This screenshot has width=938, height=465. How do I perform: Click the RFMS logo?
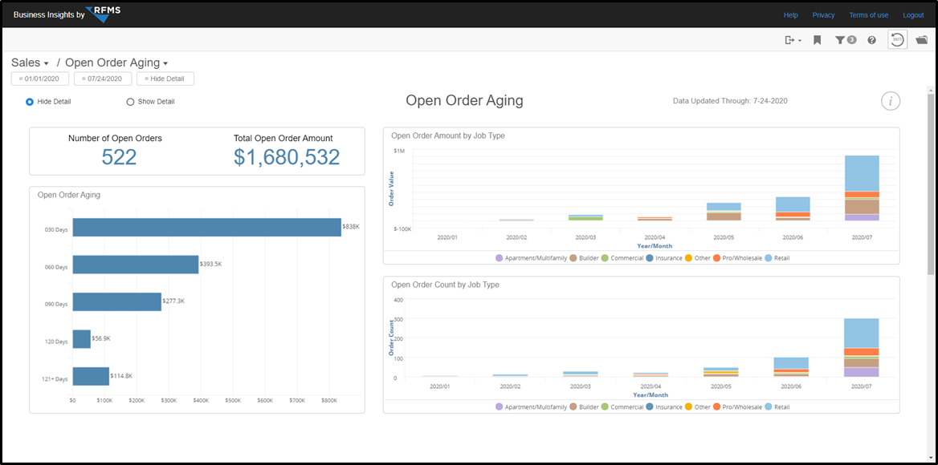(x=102, y=14)
